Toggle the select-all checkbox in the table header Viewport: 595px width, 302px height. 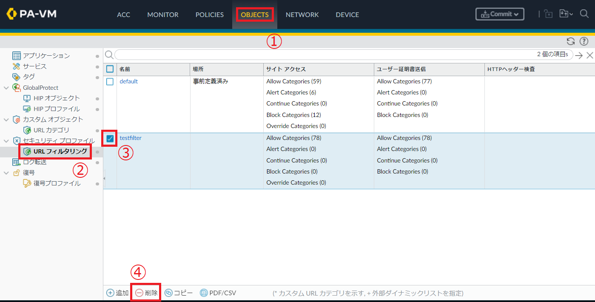point(110,69)
